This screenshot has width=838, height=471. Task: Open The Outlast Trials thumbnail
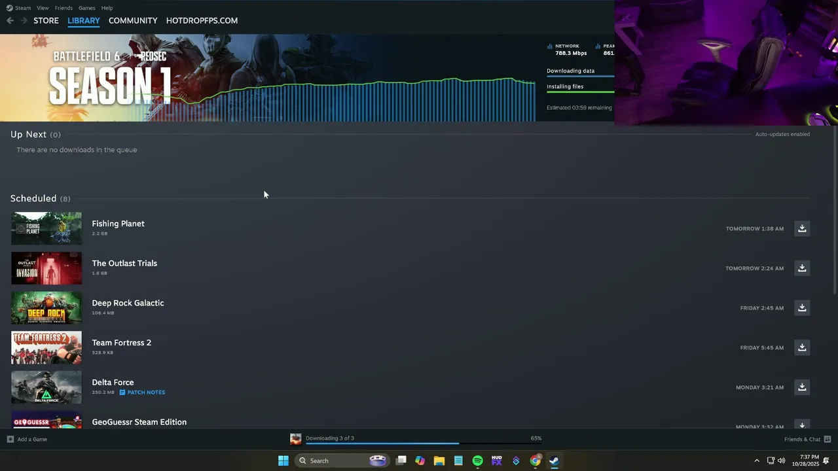pos(46,268)
